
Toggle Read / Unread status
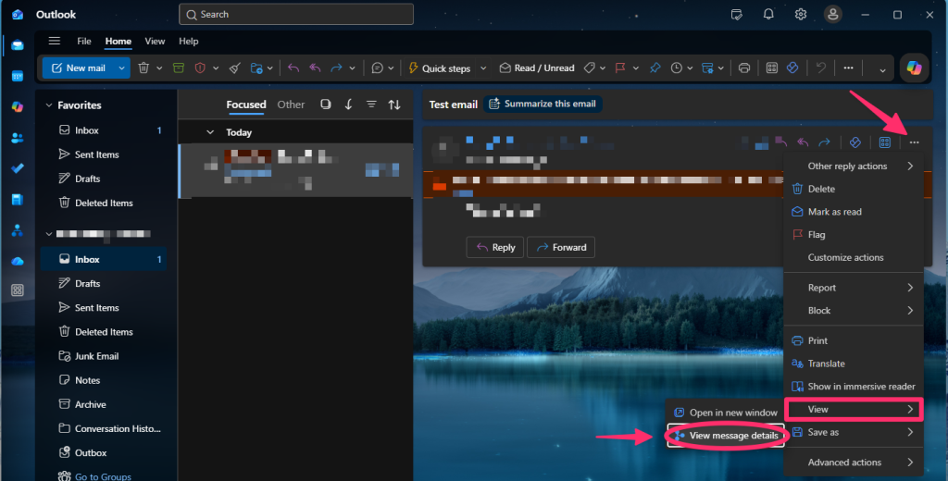pyautogui.click(x=536, y=68)
